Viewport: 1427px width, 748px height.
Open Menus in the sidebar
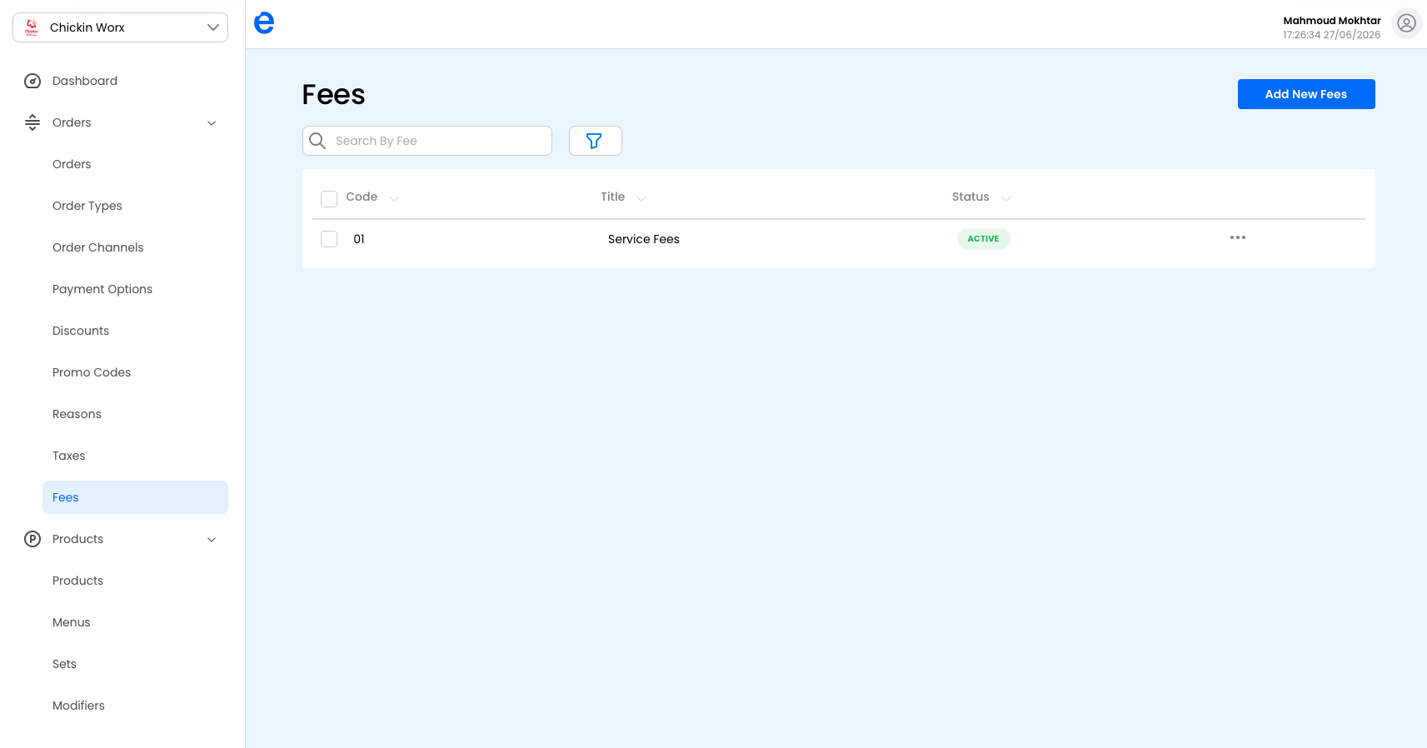point(72,622)
